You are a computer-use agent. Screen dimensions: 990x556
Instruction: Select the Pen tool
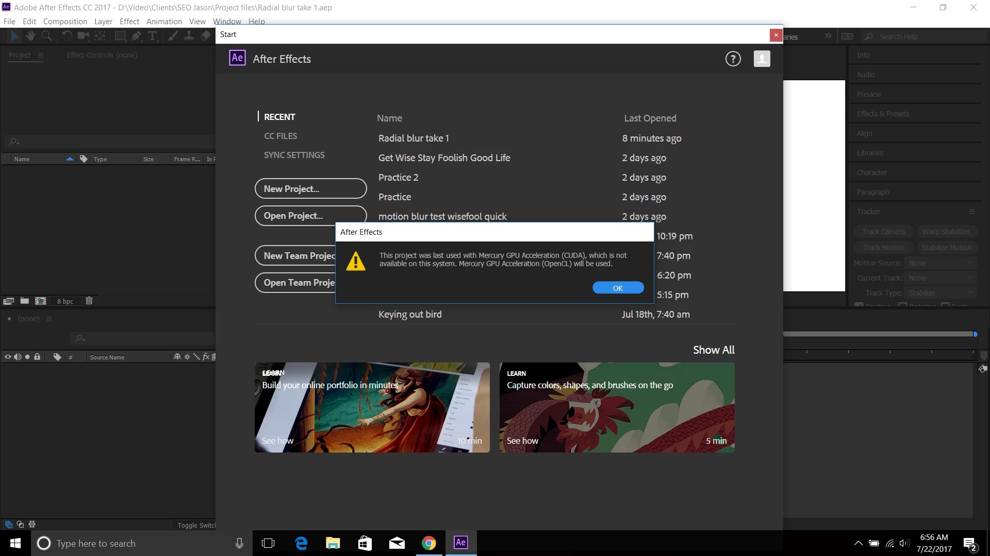pyautogui.click(x=136, y=36)
